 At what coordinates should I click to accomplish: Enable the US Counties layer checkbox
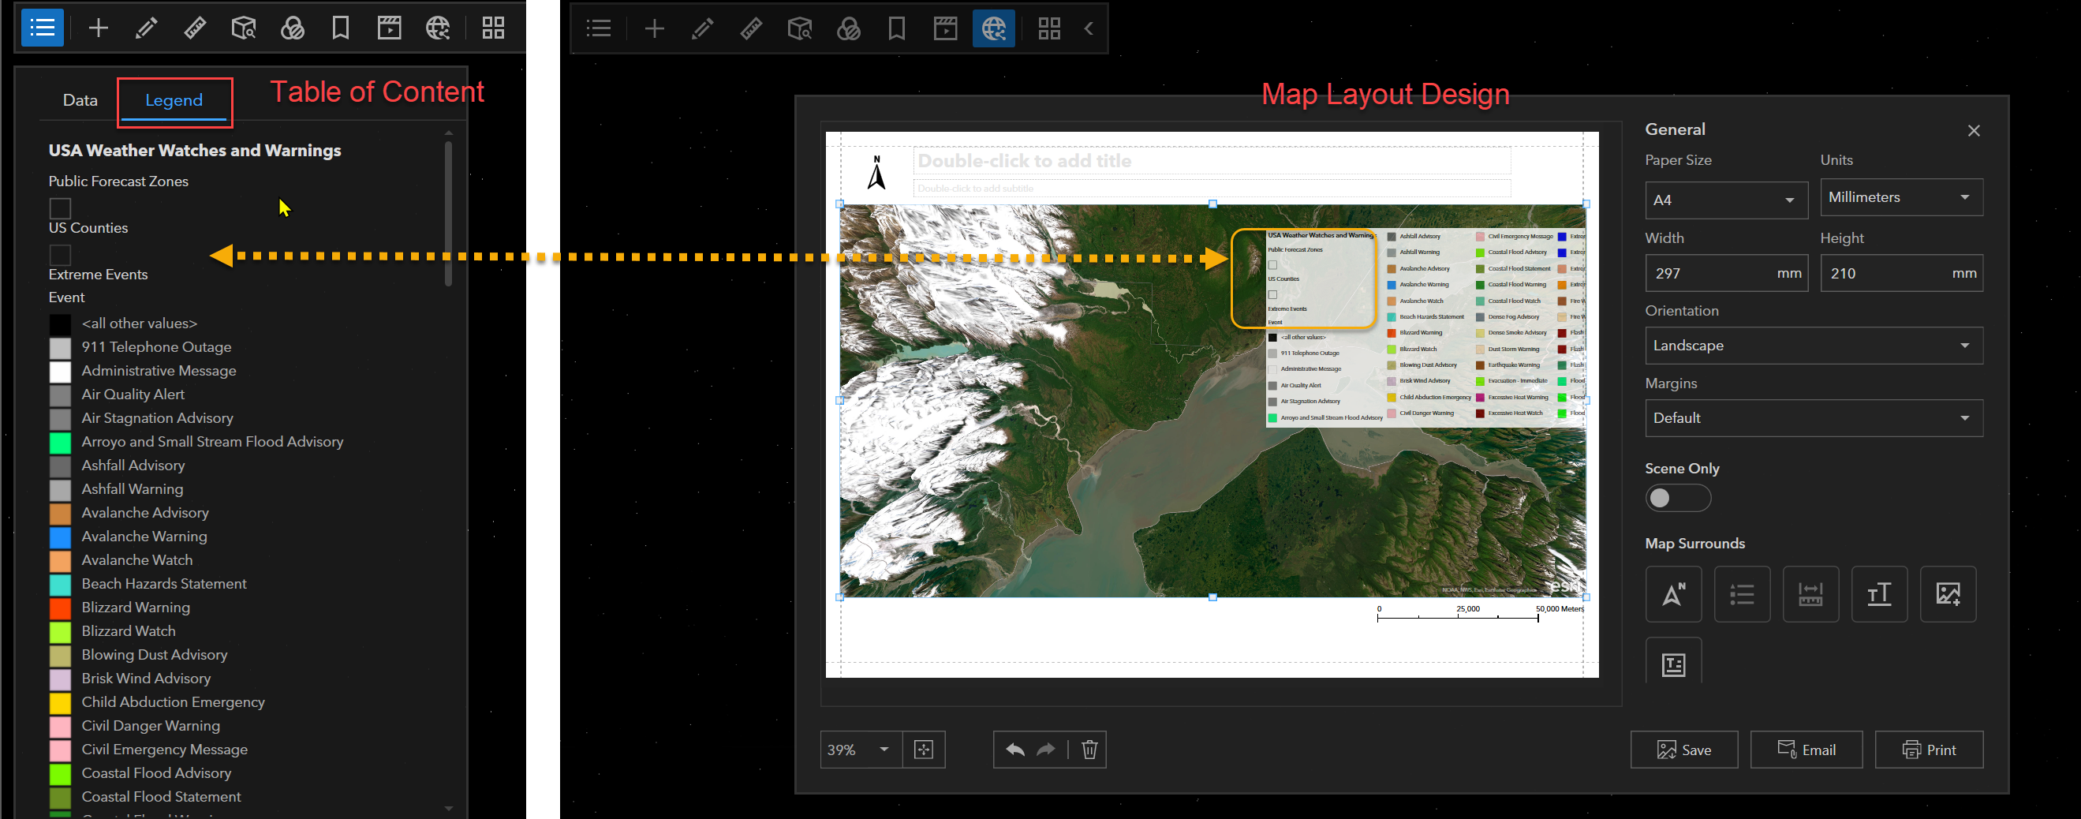(x=60, y=254)
